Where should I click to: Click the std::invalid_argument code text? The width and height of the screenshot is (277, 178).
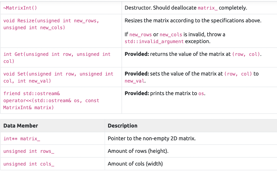pyautogui.click(x=154, y=41)
